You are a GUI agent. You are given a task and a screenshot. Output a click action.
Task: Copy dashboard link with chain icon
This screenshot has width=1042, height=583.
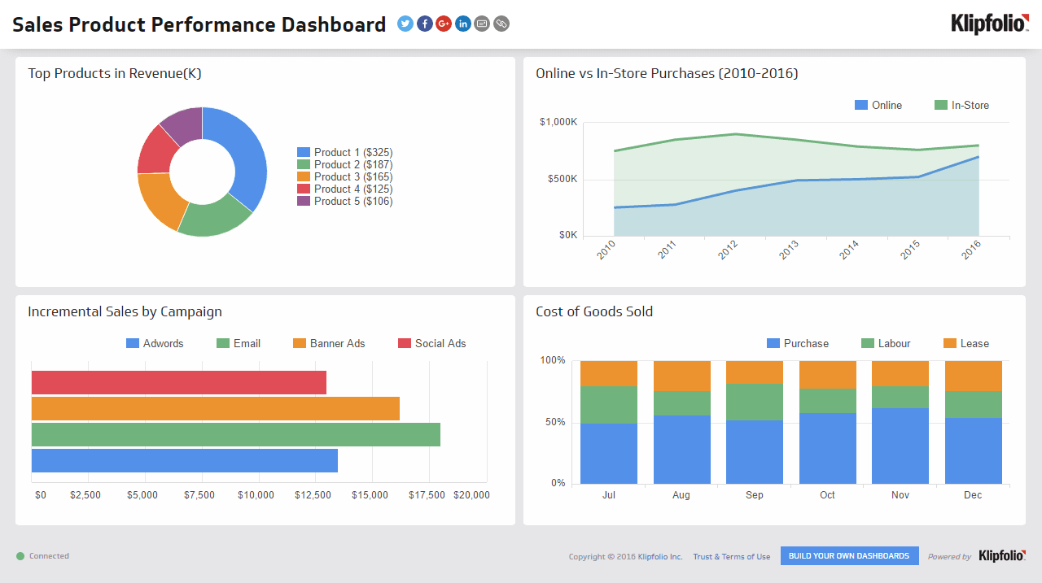tap(501, 24)
